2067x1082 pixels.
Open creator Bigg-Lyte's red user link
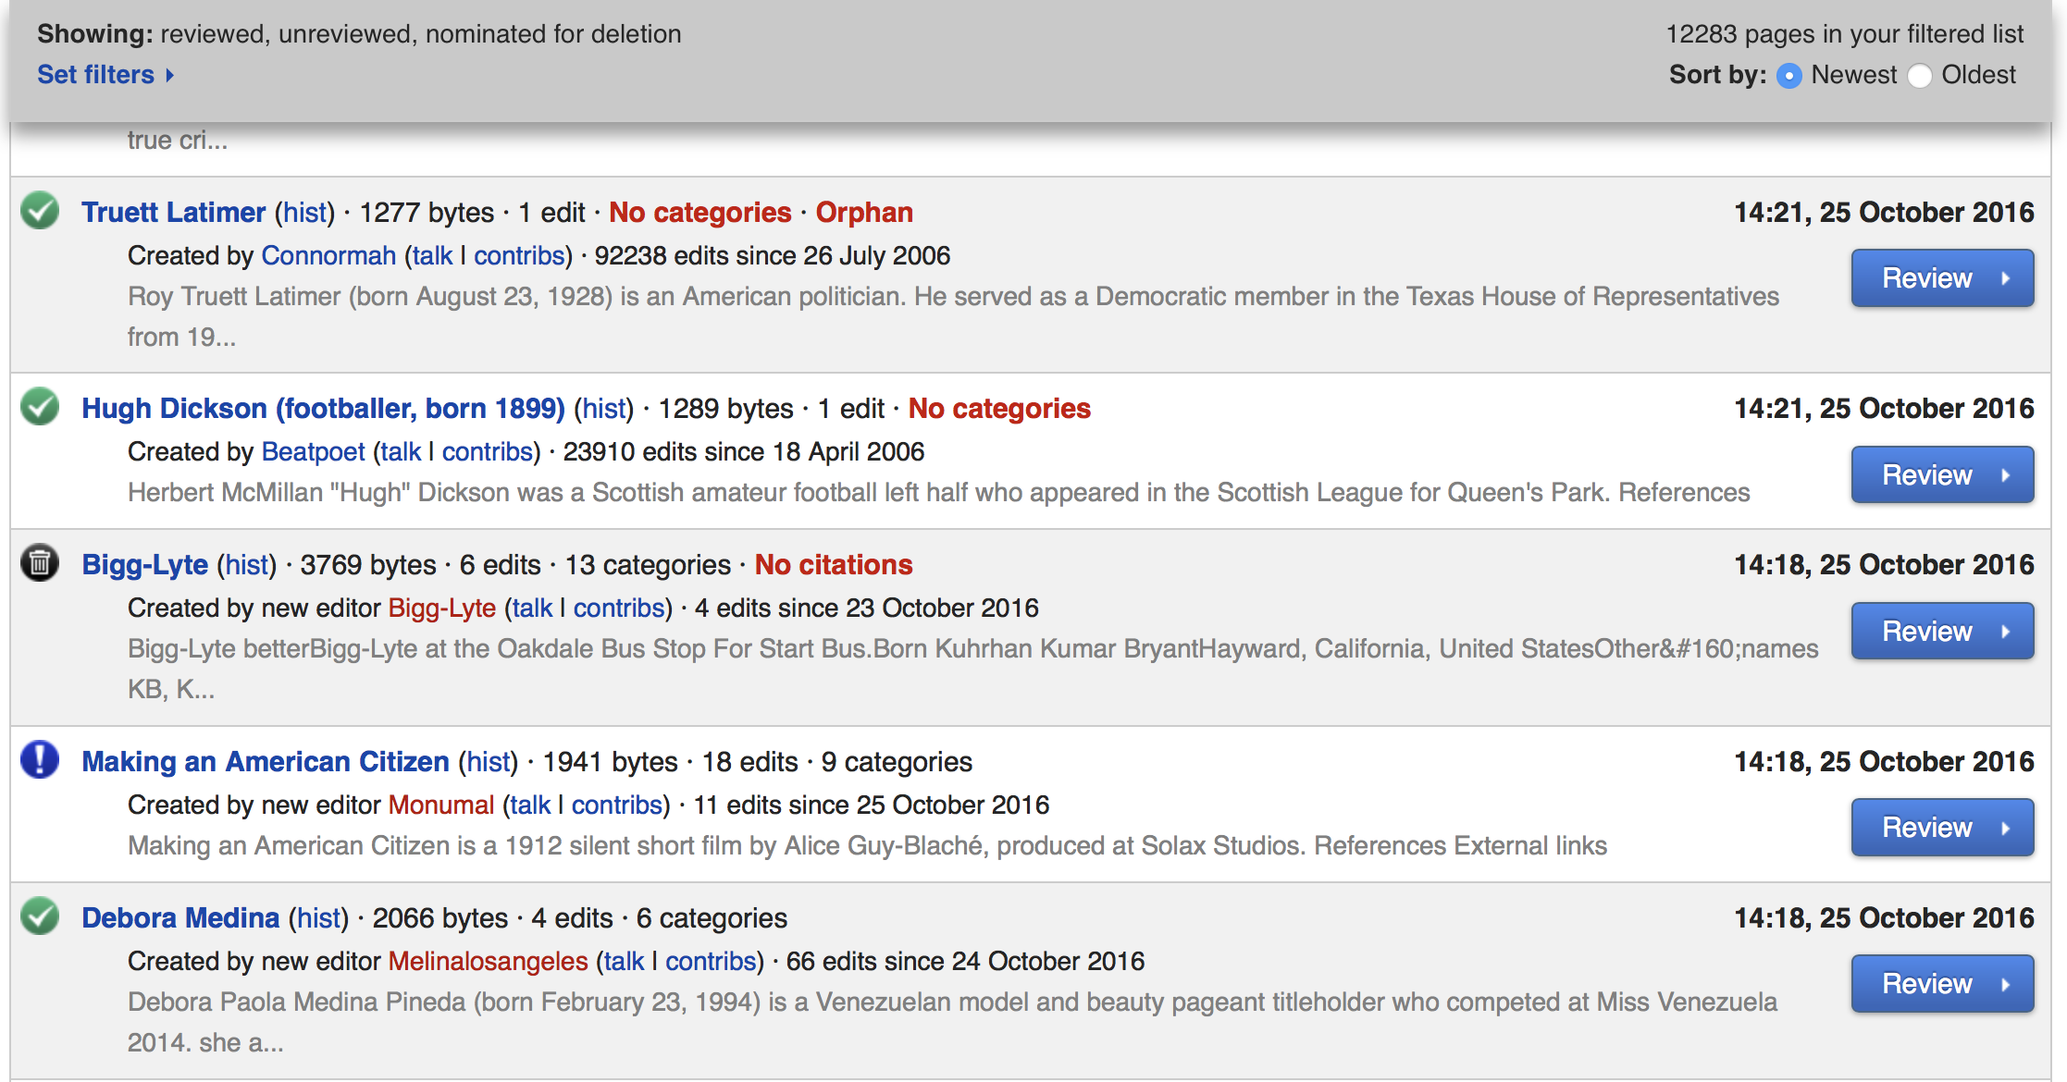[442, 608]
